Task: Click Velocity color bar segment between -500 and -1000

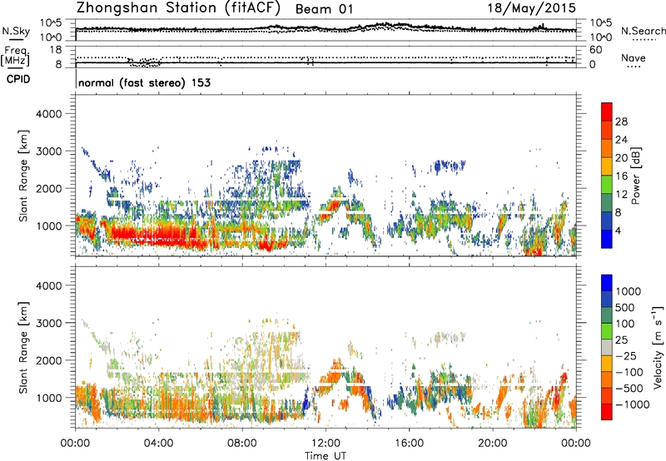Action: tap(607, 395)
